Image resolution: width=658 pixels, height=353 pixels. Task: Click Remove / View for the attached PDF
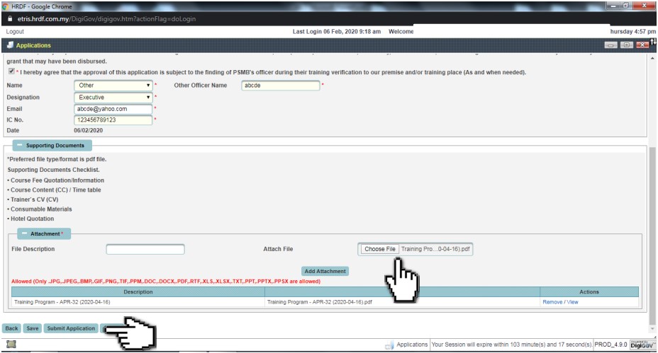point(560,302)
